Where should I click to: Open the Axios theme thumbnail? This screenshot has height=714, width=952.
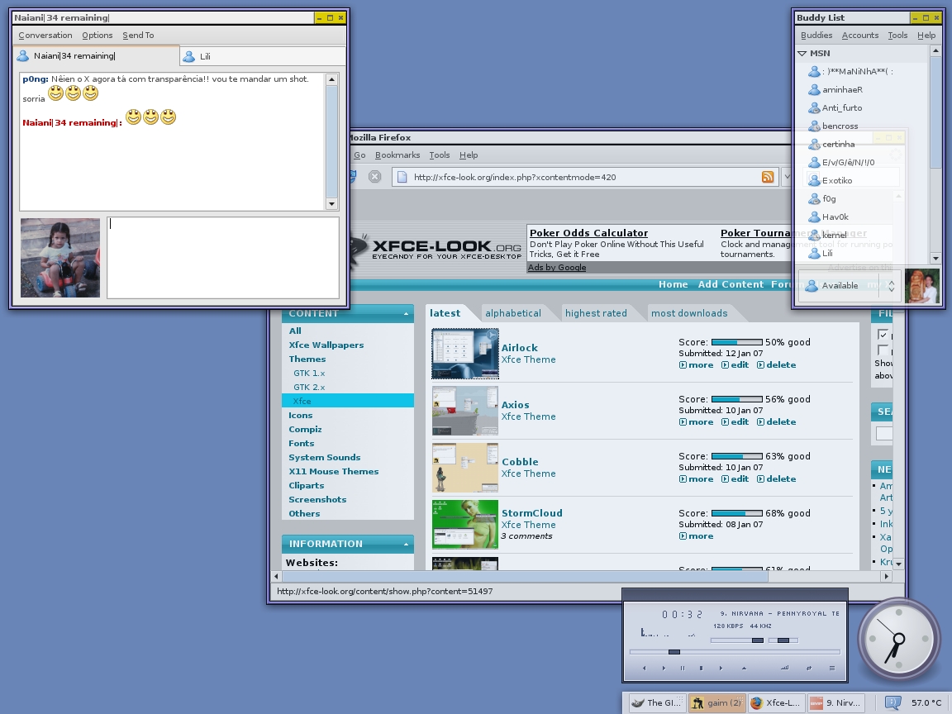coord(465,411)
